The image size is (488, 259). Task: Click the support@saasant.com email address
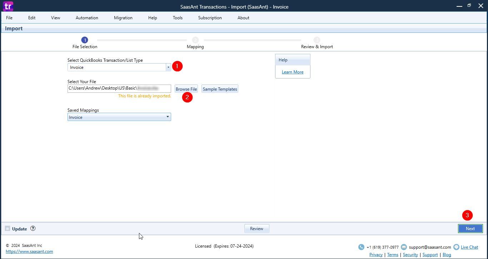430,247
